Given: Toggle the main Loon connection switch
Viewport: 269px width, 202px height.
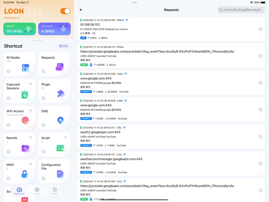Looking at the screenshot, I should coord(65,11).
